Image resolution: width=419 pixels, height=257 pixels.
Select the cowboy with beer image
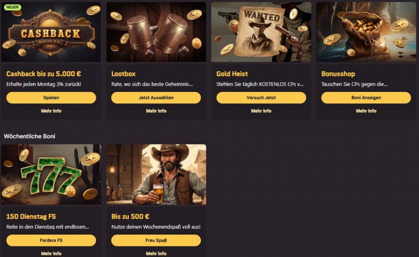pos(156,174)
